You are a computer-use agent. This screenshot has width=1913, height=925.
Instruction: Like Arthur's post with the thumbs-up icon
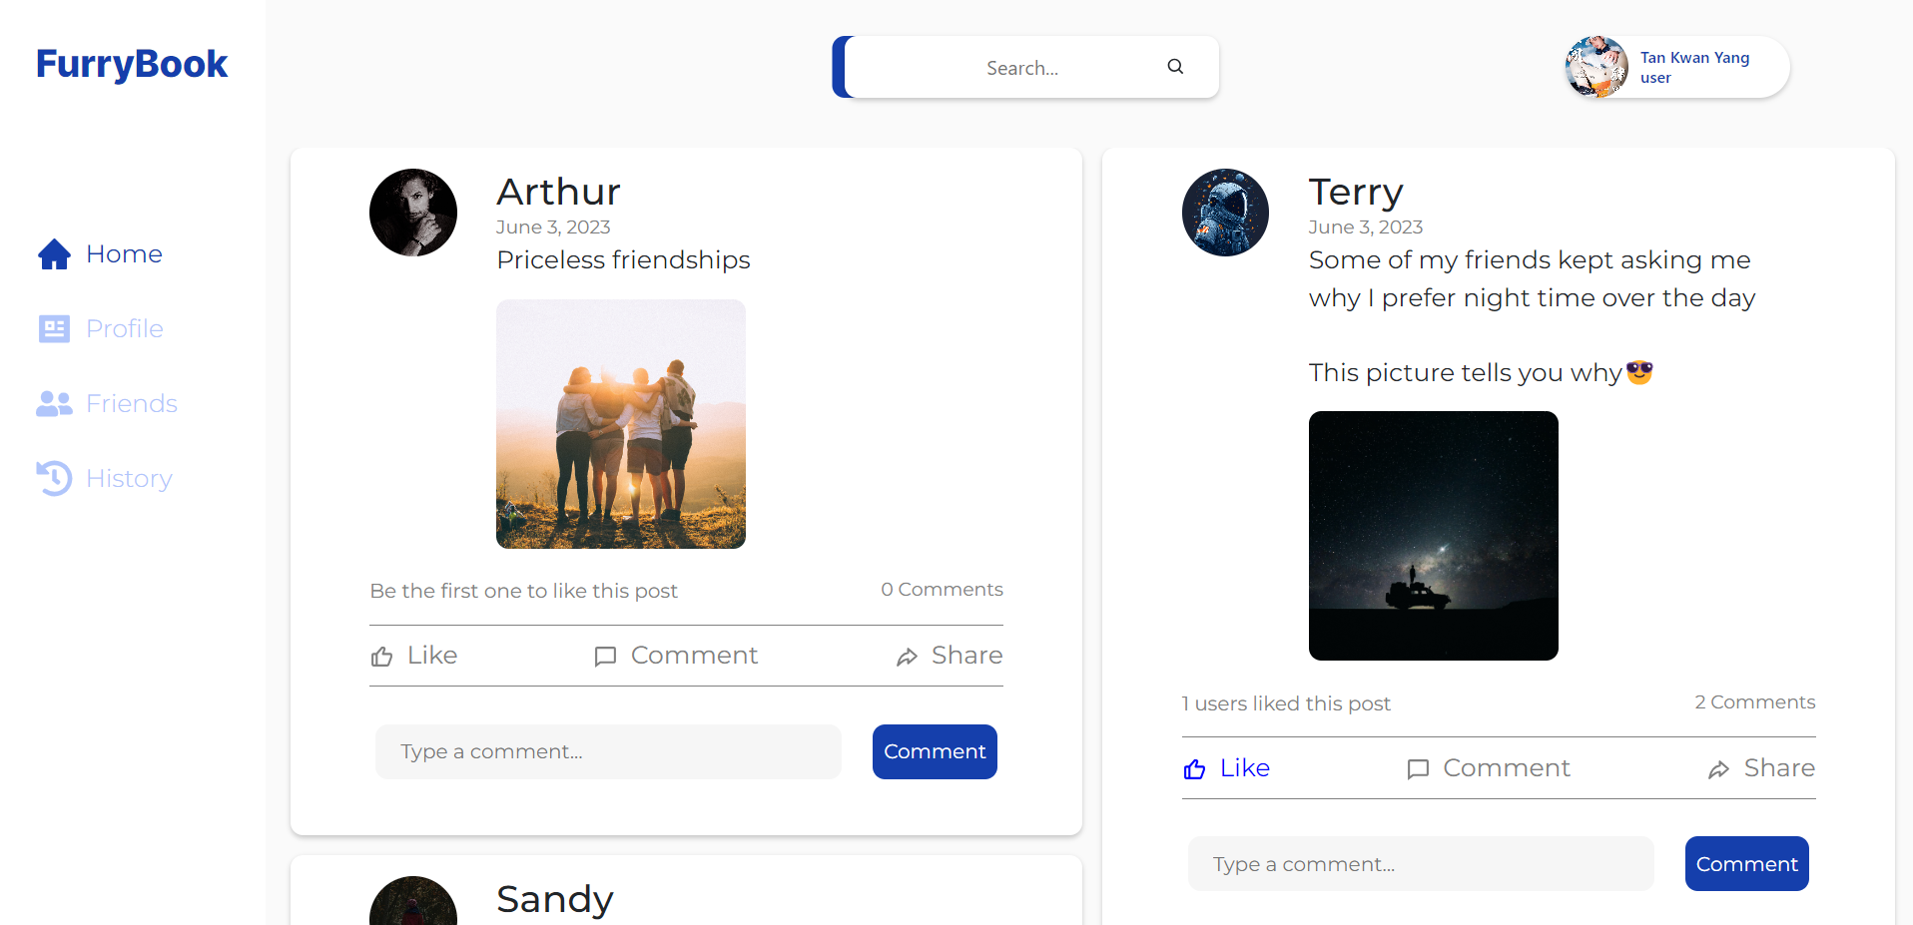coord(382,656)
